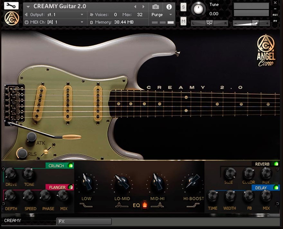The height and width of the screenshot is (229, 283).
Task: Mute the instrument with M button
Action: click(183, 21)
